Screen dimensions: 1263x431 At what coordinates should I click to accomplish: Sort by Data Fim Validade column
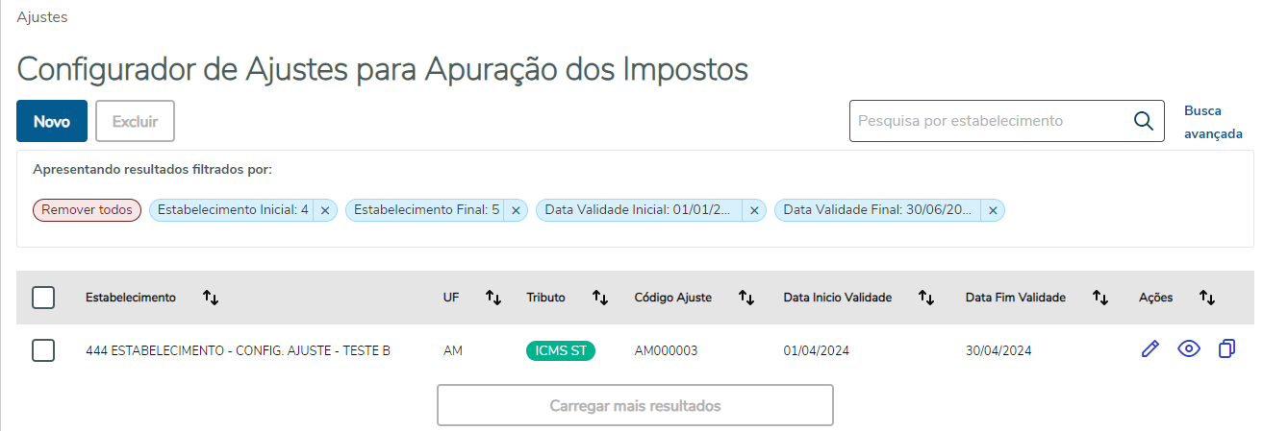[1100, 298]
